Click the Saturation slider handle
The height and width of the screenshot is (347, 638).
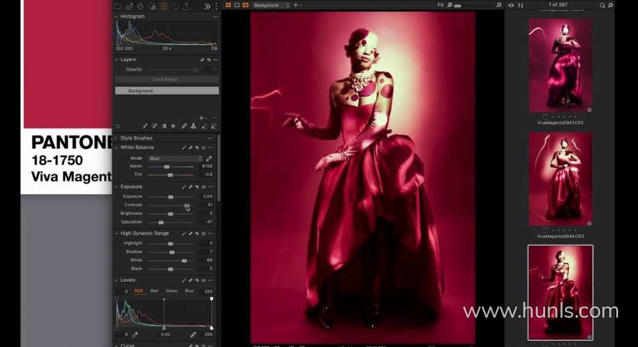pyautogui.click(x=161, y=222)
